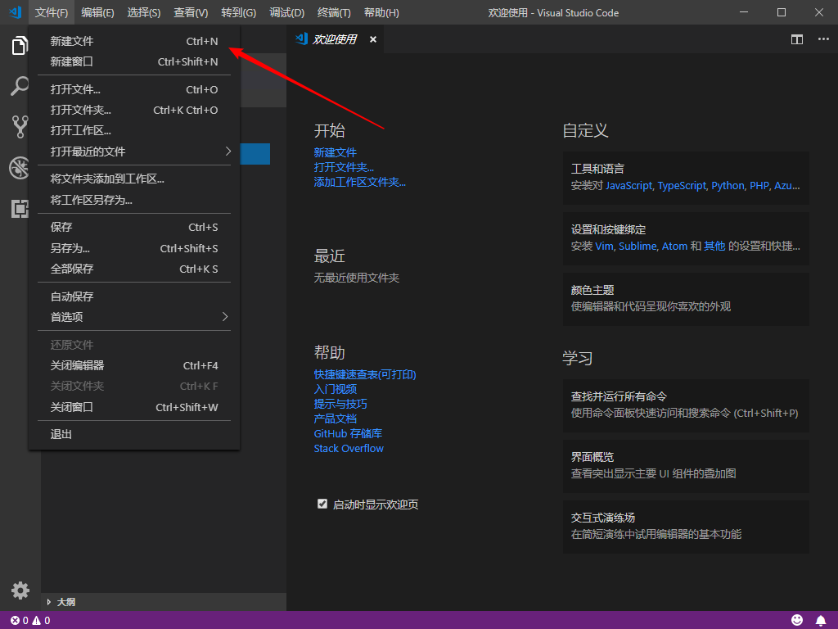Image resolution: width=838 pixels, height=629 pixels.
Task: Expand the 打开最近的文件 submenu arrow
Action: tap(228, 152)
